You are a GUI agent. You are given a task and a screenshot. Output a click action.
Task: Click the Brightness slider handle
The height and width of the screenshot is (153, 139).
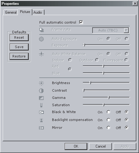coord(90,83)
